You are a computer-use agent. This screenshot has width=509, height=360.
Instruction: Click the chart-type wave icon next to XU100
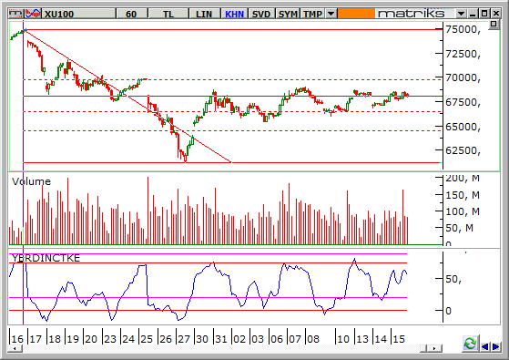tap(33, 14)
